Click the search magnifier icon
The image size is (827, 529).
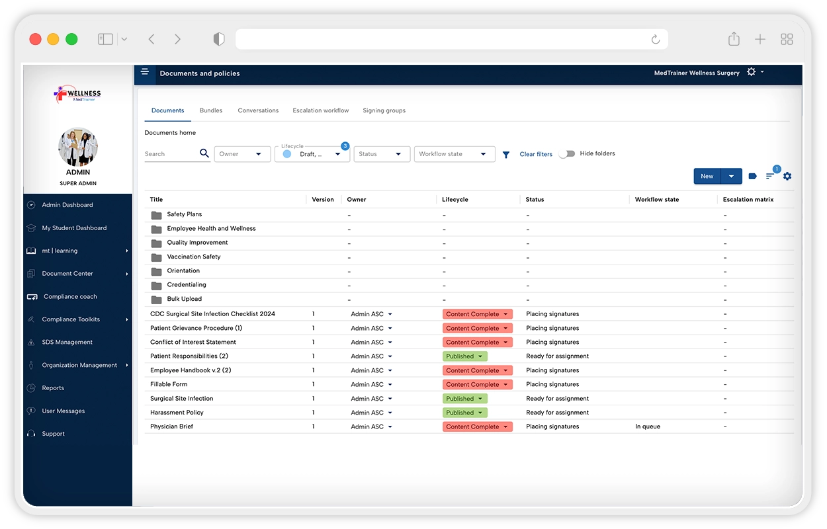[x=204, y=153]
